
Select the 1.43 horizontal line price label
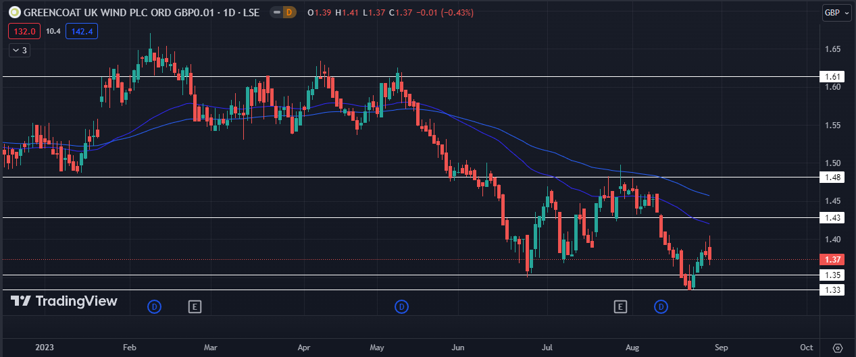(832, 218)
